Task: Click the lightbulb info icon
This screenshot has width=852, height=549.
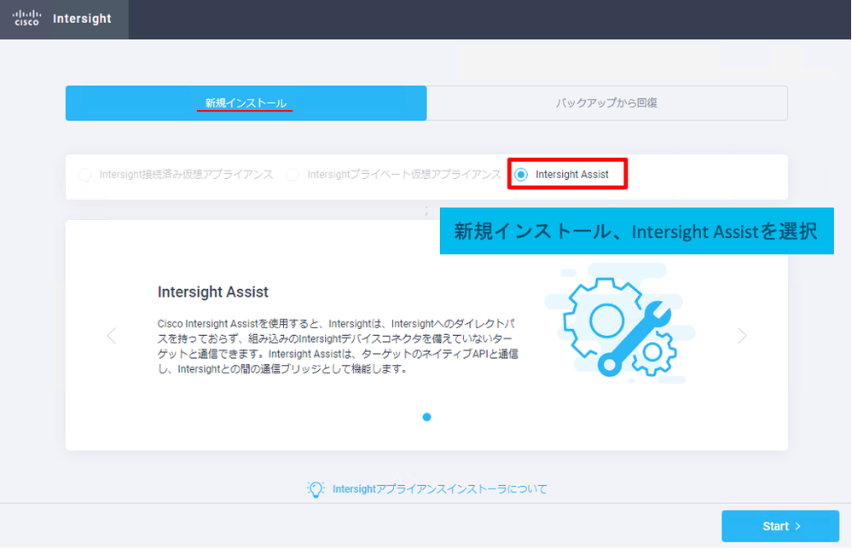Action: click(316, 488)
